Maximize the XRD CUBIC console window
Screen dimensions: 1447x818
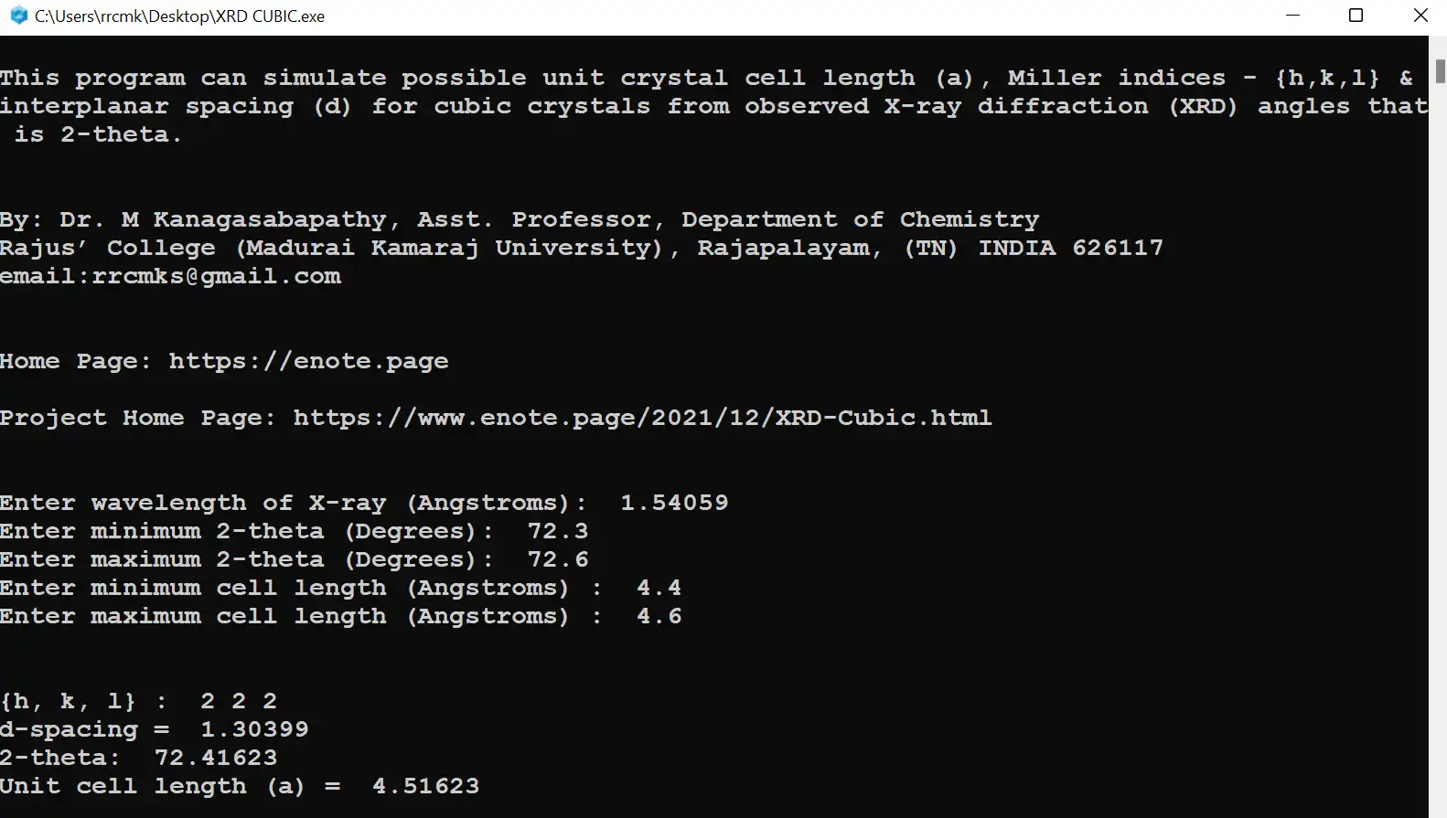(1356, 16)
